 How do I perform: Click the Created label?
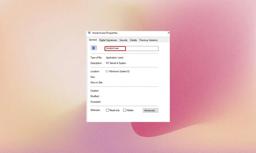[x=95, y=91]
